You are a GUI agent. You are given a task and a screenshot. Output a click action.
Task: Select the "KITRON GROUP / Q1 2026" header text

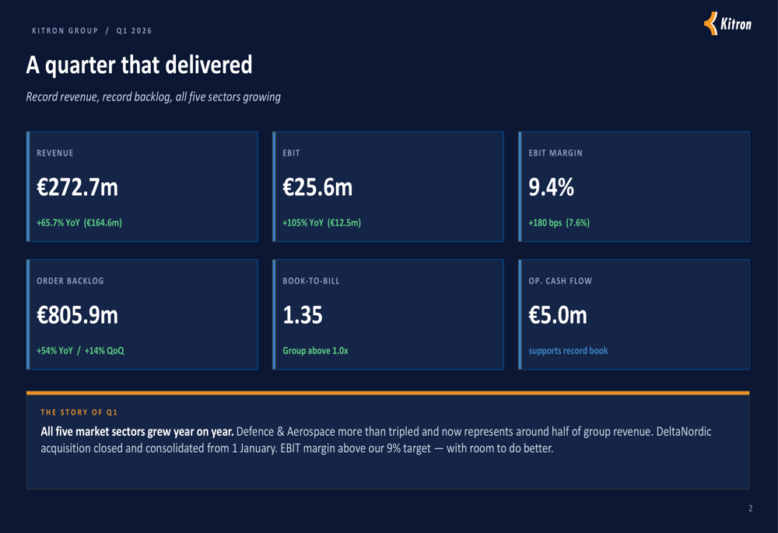pos(92,31)
